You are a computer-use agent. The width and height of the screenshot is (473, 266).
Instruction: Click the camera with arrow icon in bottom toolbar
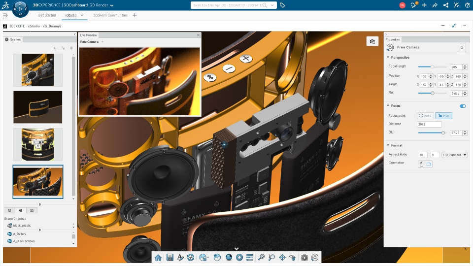click(315, 257)
